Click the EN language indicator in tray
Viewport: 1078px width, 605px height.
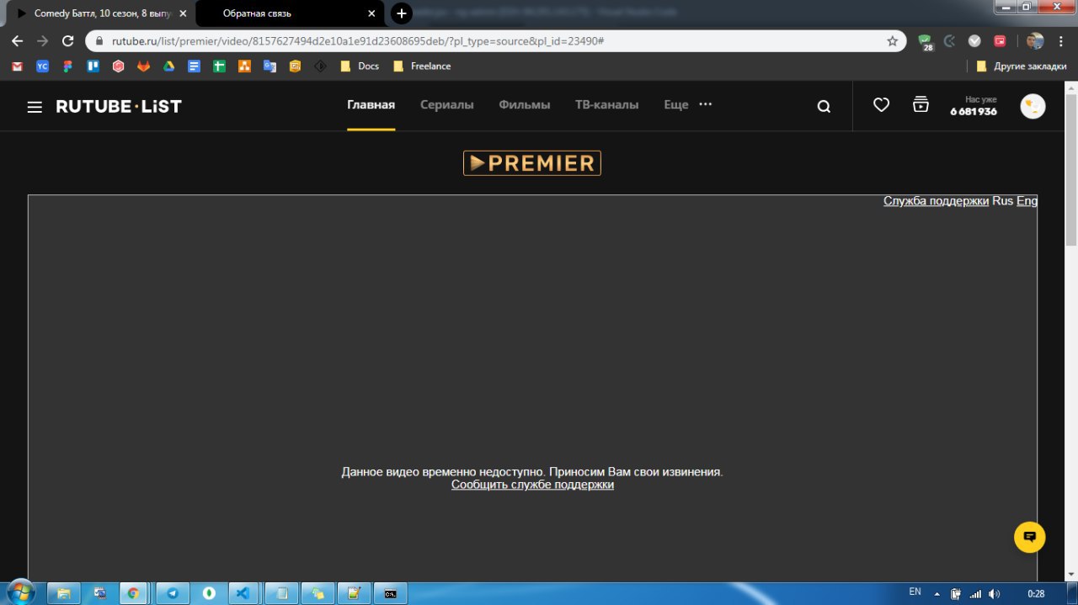coord(915,592)
